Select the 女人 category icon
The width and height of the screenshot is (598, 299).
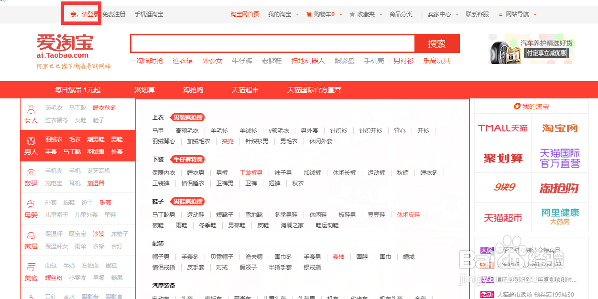31,109
